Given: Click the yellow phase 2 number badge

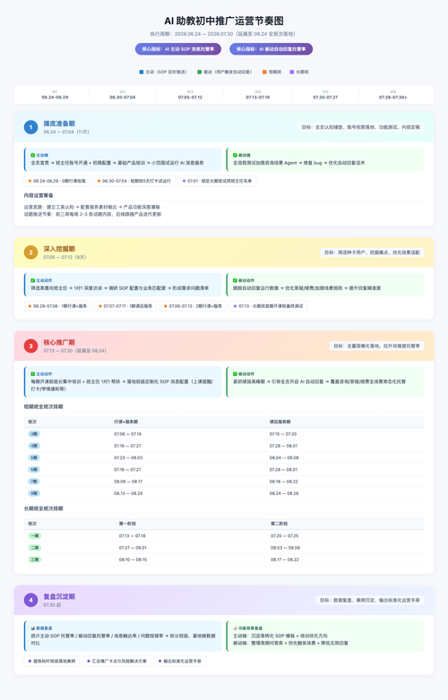Looking at the screenshot, I should [30, 252].
